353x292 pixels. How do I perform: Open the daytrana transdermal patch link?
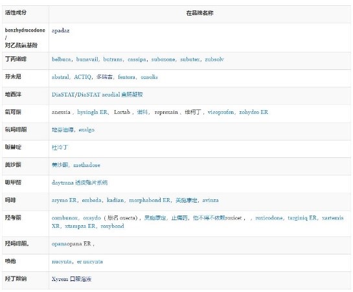(x=80, y=183)
